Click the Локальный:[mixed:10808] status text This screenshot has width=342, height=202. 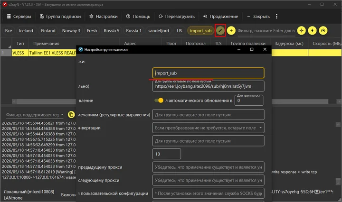point(29,192)
